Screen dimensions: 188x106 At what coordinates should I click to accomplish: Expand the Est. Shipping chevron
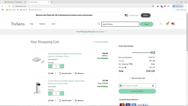pyautogui.click(x=130, y=64)
